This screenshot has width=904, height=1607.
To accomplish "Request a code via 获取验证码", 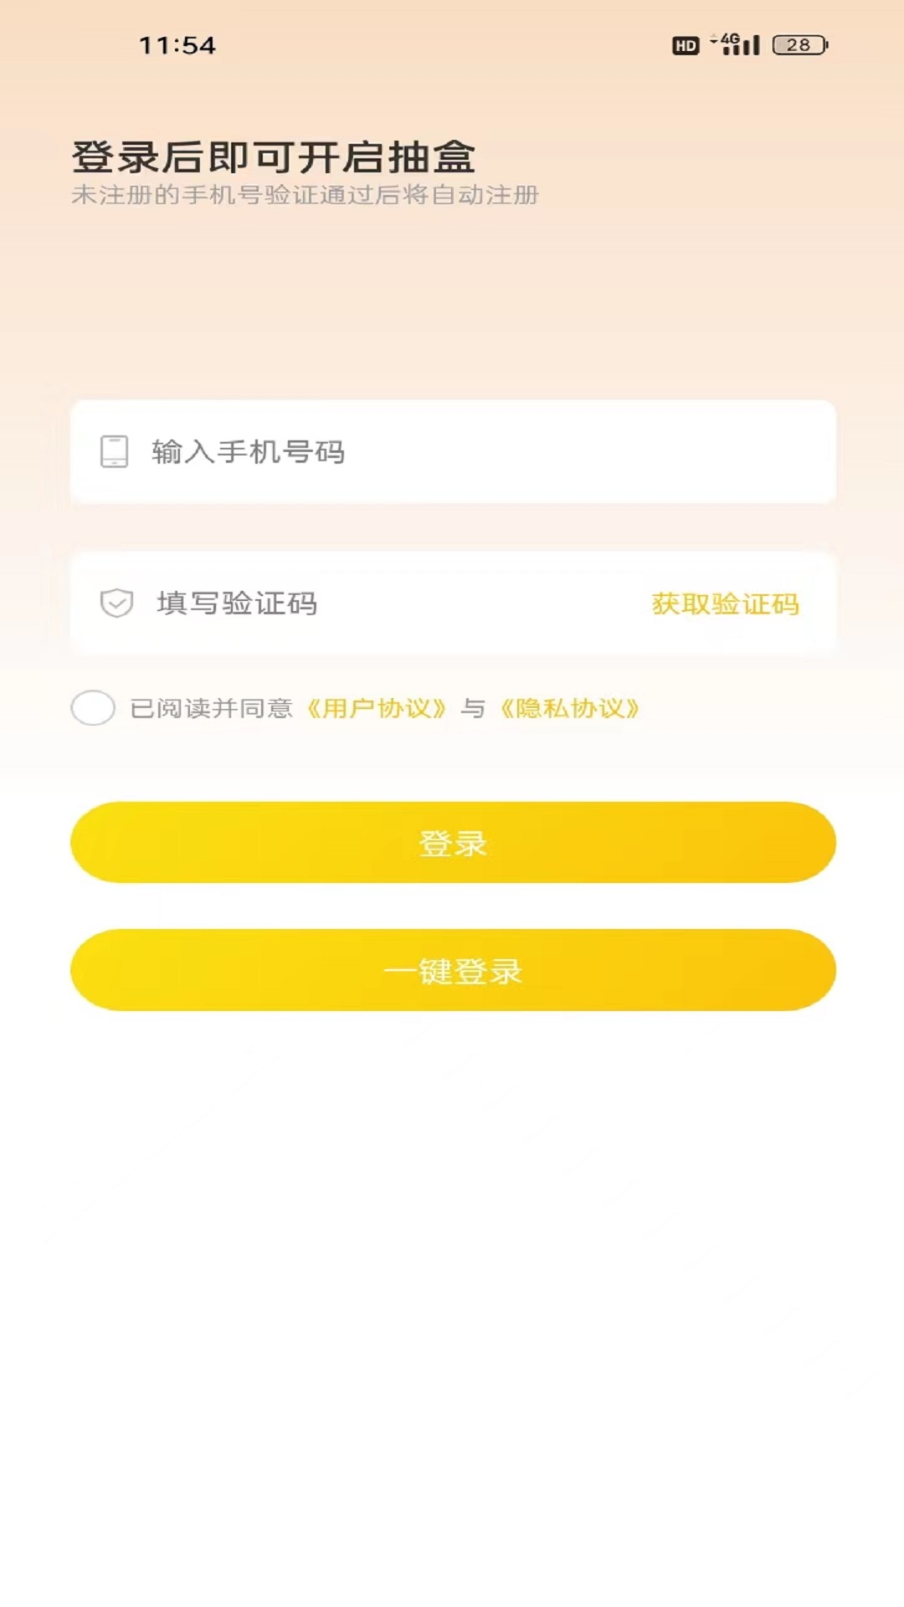I will [725, 603].
